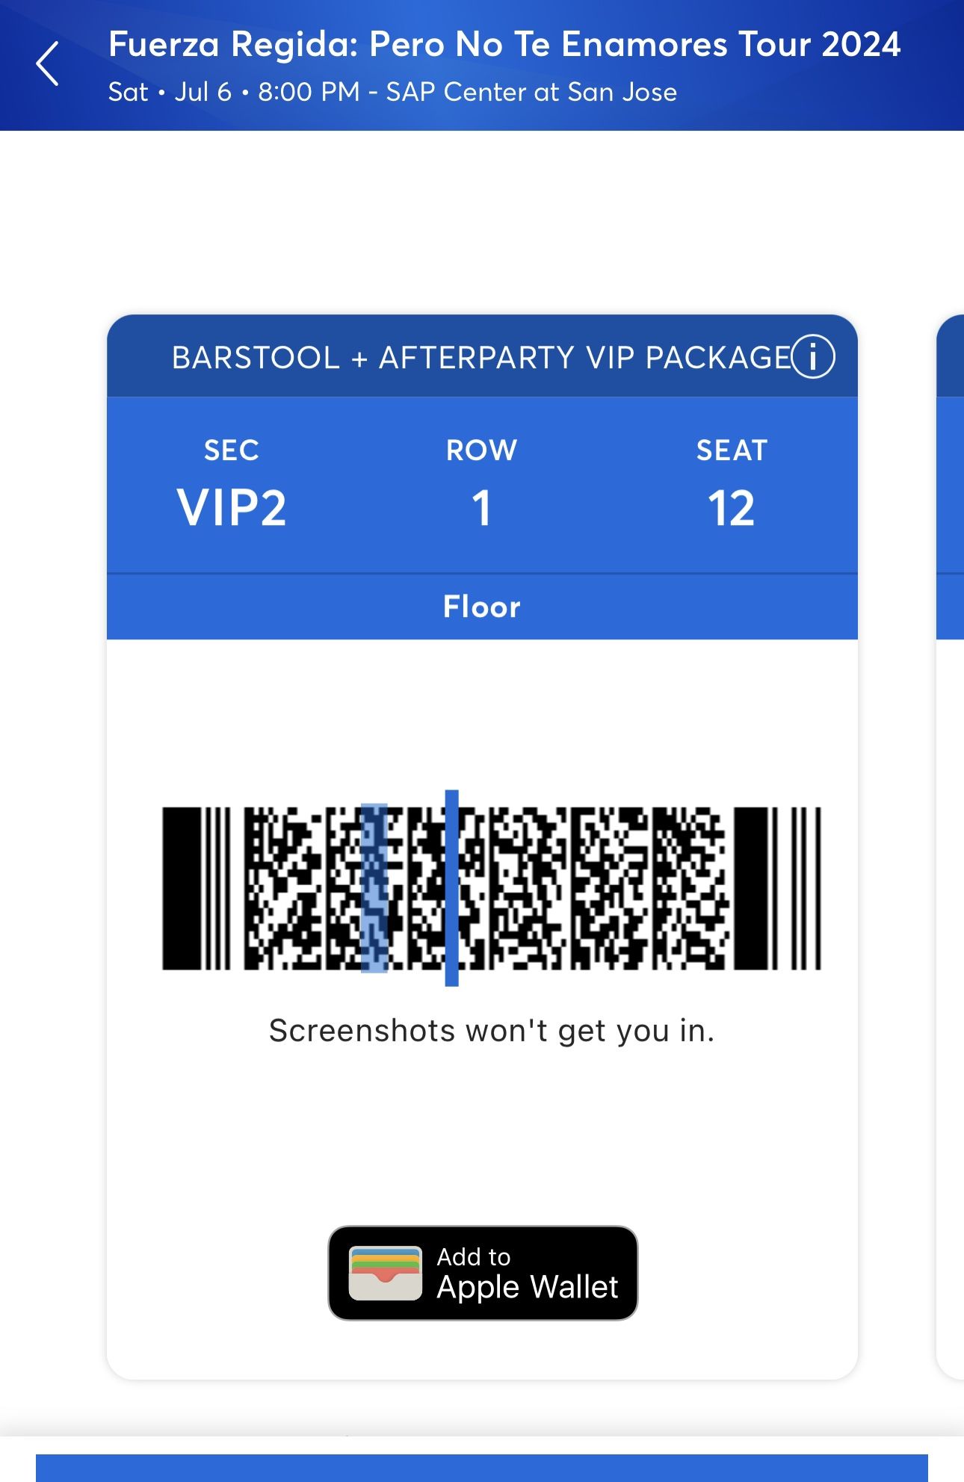964x1482 pixels.
Task: Tap the blue bar at screen bottom
Action: (482, 1467)
